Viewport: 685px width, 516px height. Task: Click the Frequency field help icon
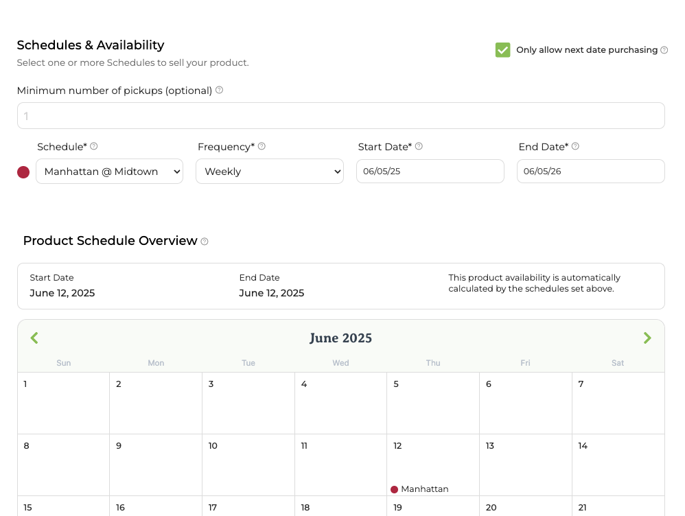(262, 146)
